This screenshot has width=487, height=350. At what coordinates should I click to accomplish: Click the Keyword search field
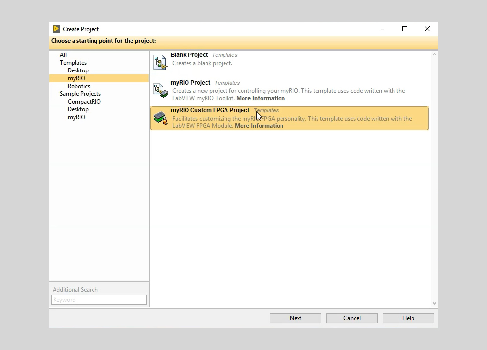[99, 300]
